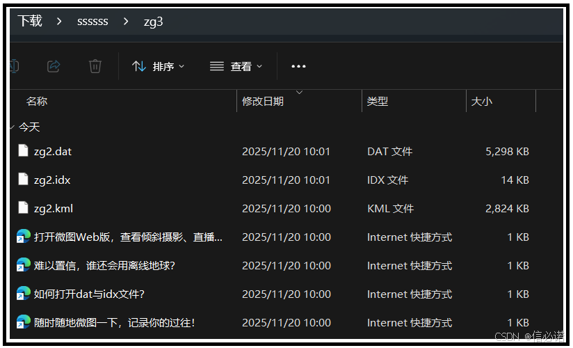The width and height of the screenshot is (573, 348).
Task: Click Edge icon of 打开微图Web版 shortcut
Action: point(24,237)
